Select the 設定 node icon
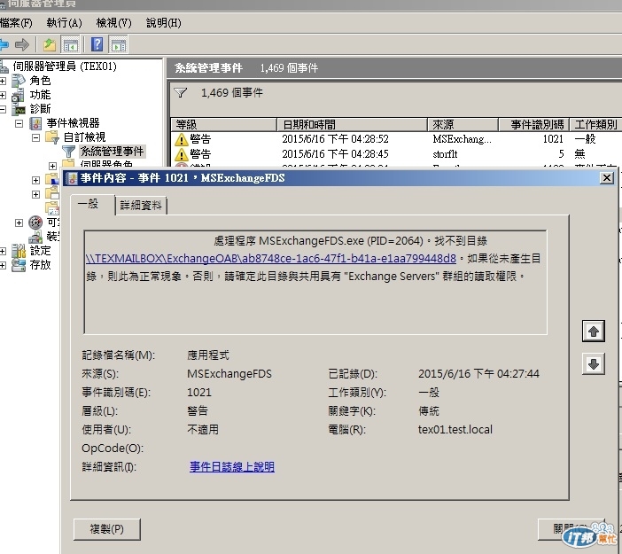622x554 pixels. 19,251
